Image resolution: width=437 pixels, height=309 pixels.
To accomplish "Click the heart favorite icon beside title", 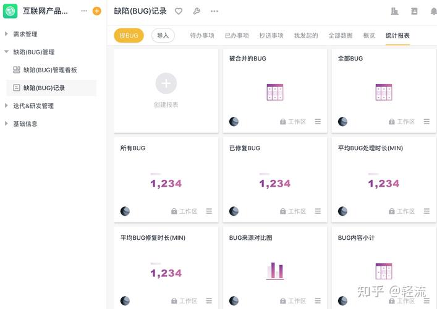I will pyautogui.click(x=179, y=11).
